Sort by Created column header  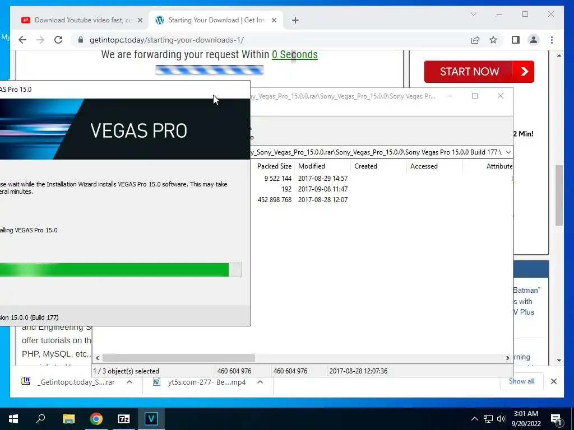pyautogui.click(x=378, y=166)
